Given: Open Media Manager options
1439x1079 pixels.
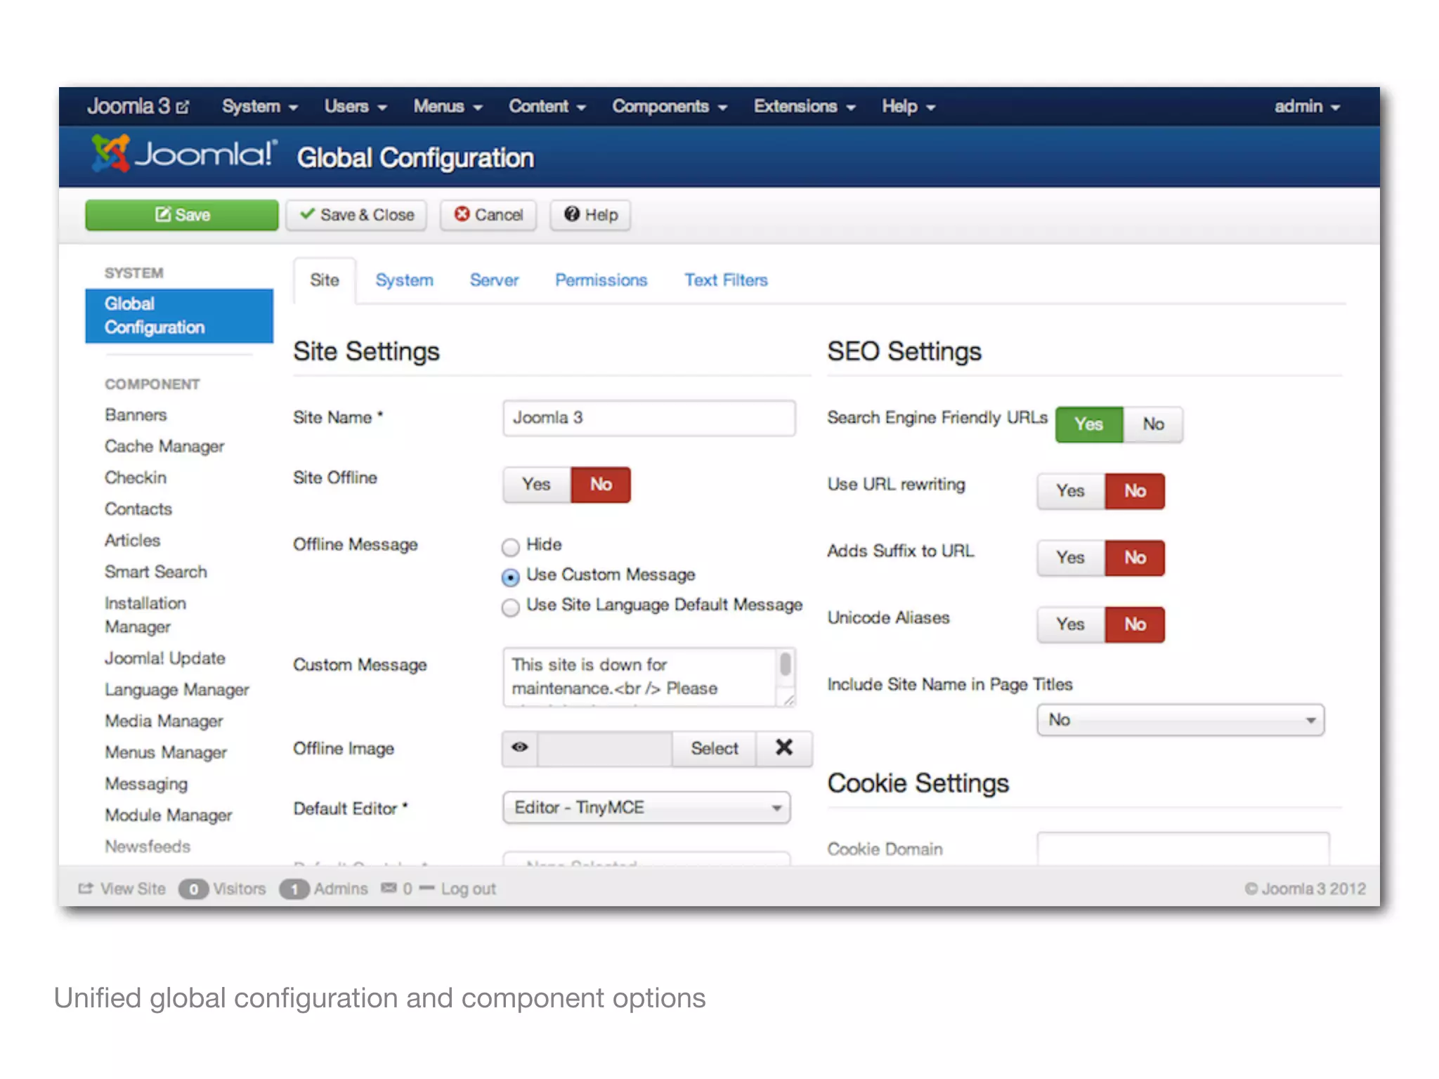Looking at the screenshot, I should [x=164, y=721].
